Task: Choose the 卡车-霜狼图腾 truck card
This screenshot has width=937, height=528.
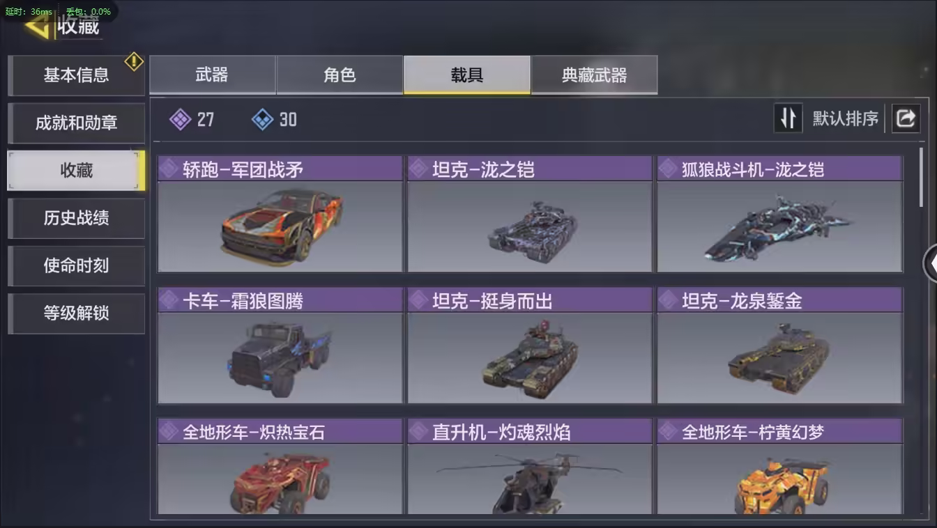Action: [x=280, y=345]
